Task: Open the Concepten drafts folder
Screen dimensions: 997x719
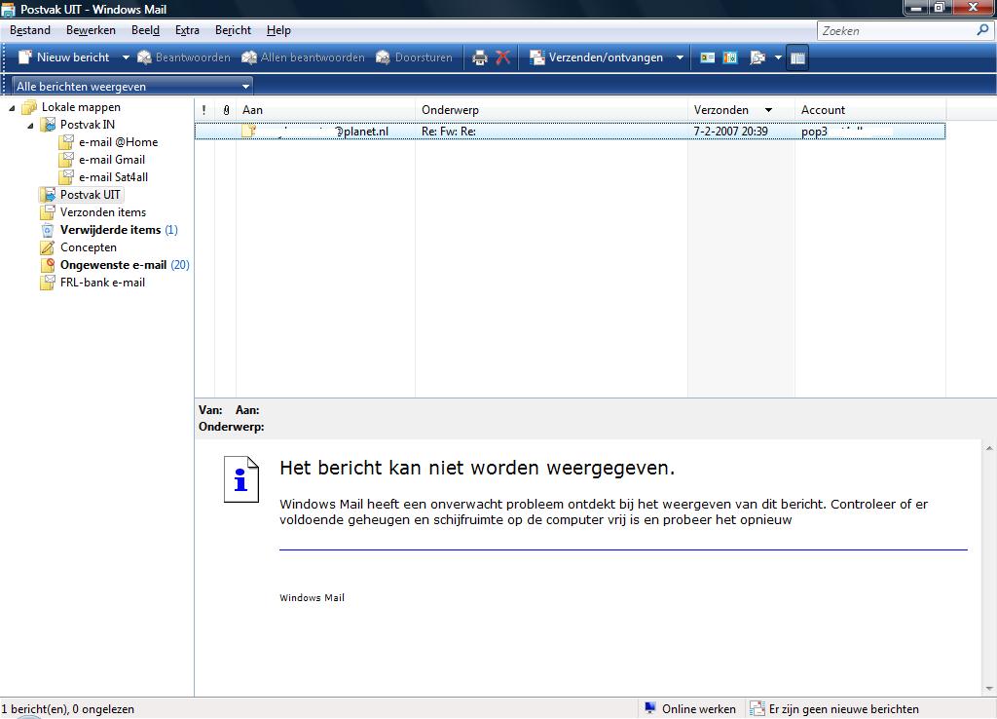Action: point(89,247)
